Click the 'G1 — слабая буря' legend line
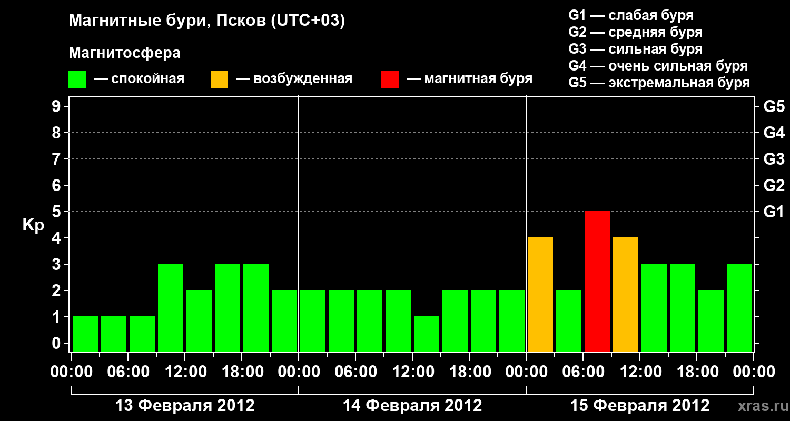The image size is (790, 421). [631, 15]
